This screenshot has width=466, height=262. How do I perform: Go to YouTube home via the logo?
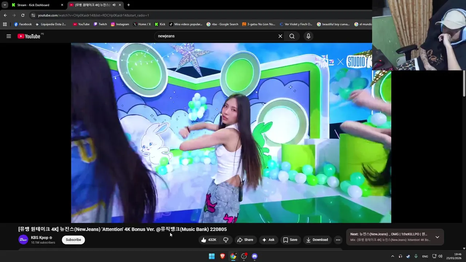point(29,36)
